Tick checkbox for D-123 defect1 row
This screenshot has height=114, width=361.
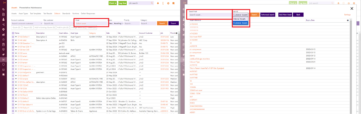pos(13,75)
